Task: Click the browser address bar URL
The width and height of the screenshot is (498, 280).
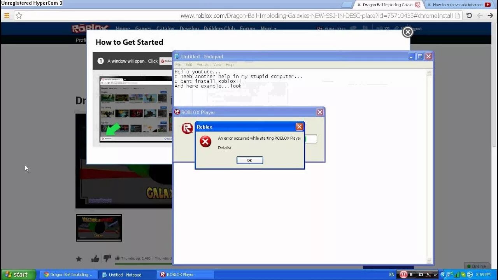Action: click(316, 16)
